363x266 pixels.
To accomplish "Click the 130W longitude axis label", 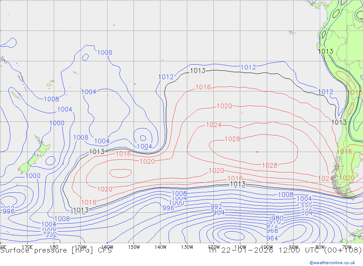I will [187, 247].
